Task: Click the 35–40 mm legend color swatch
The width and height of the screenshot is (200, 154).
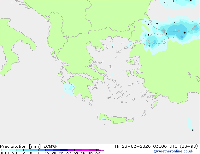Action: coord(78,150)
